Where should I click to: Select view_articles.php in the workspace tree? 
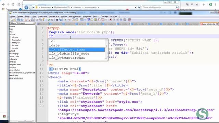pyautogui.click(x=16, y=78)
